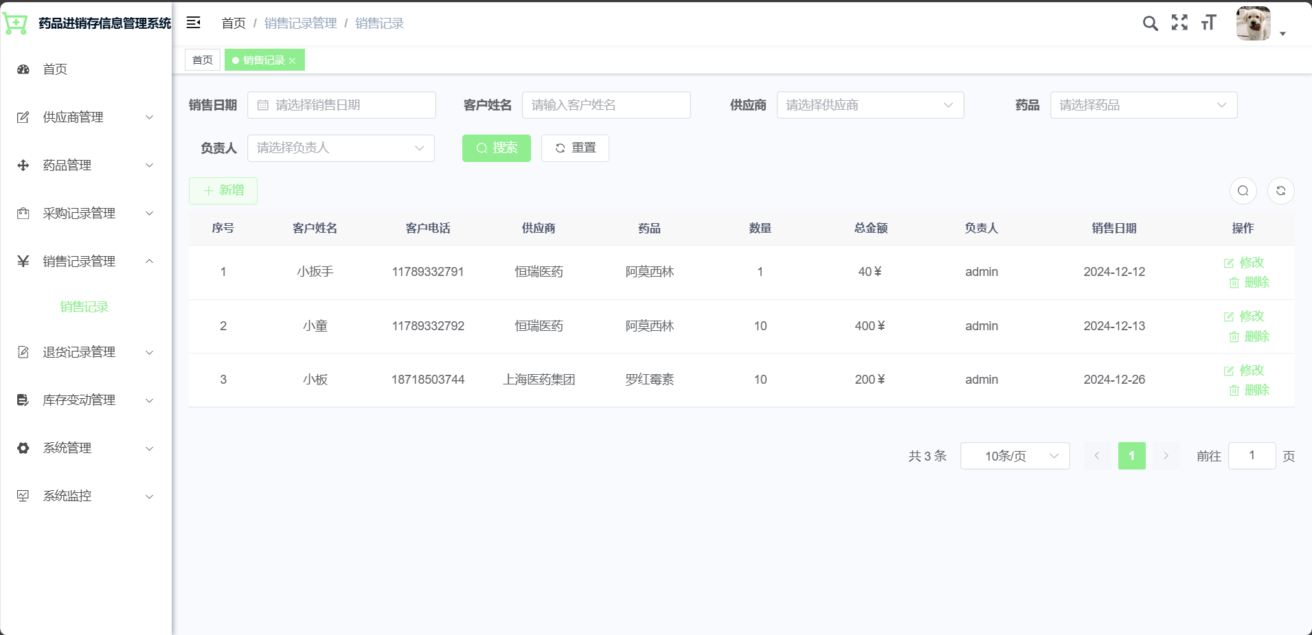Expand the 药品管理 sidebar menu
The height and width of the screenshot is (635, 1312).
[86, 165]
